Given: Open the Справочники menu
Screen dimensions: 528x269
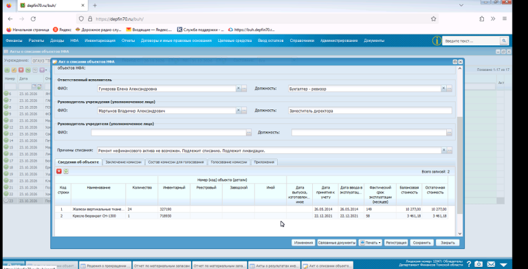Looking at the screenshot, I should [302, 41].
